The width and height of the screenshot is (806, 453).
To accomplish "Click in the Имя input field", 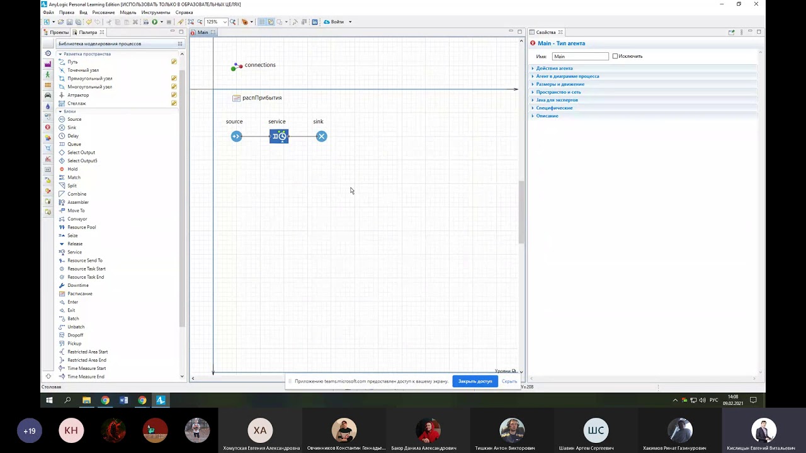I will (x=580, y=57).
